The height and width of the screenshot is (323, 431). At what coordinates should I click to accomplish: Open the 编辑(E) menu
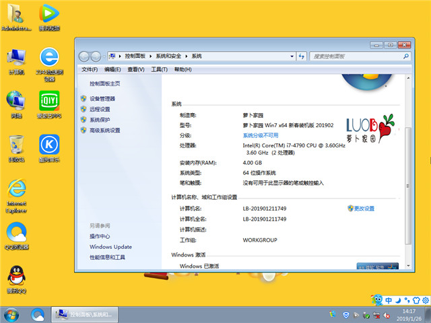(x=112, y=69)
